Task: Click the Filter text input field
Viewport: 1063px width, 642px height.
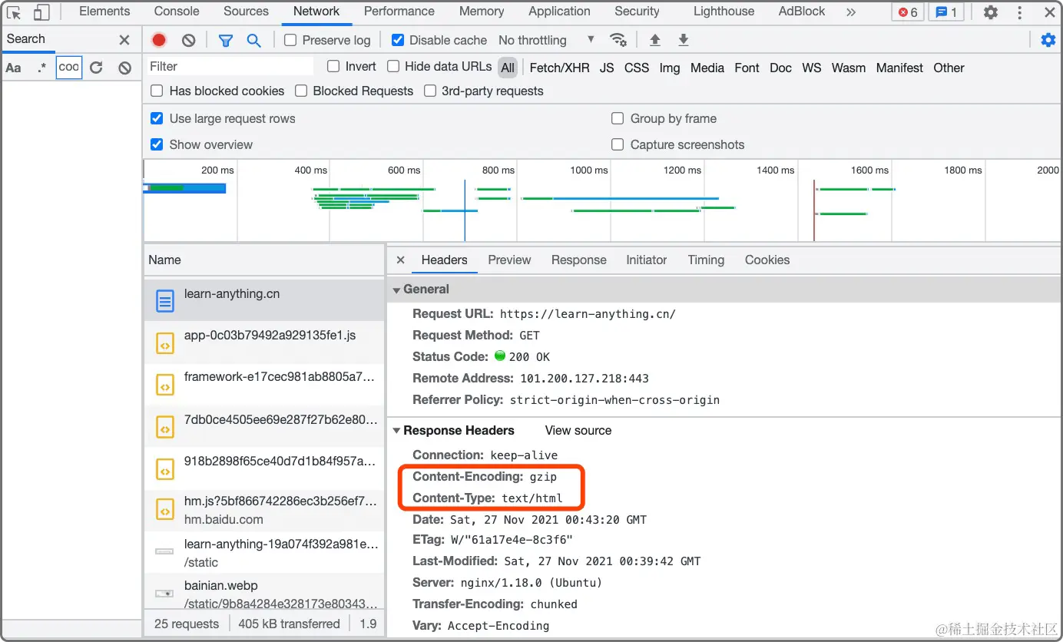Action: pos(230,66)
